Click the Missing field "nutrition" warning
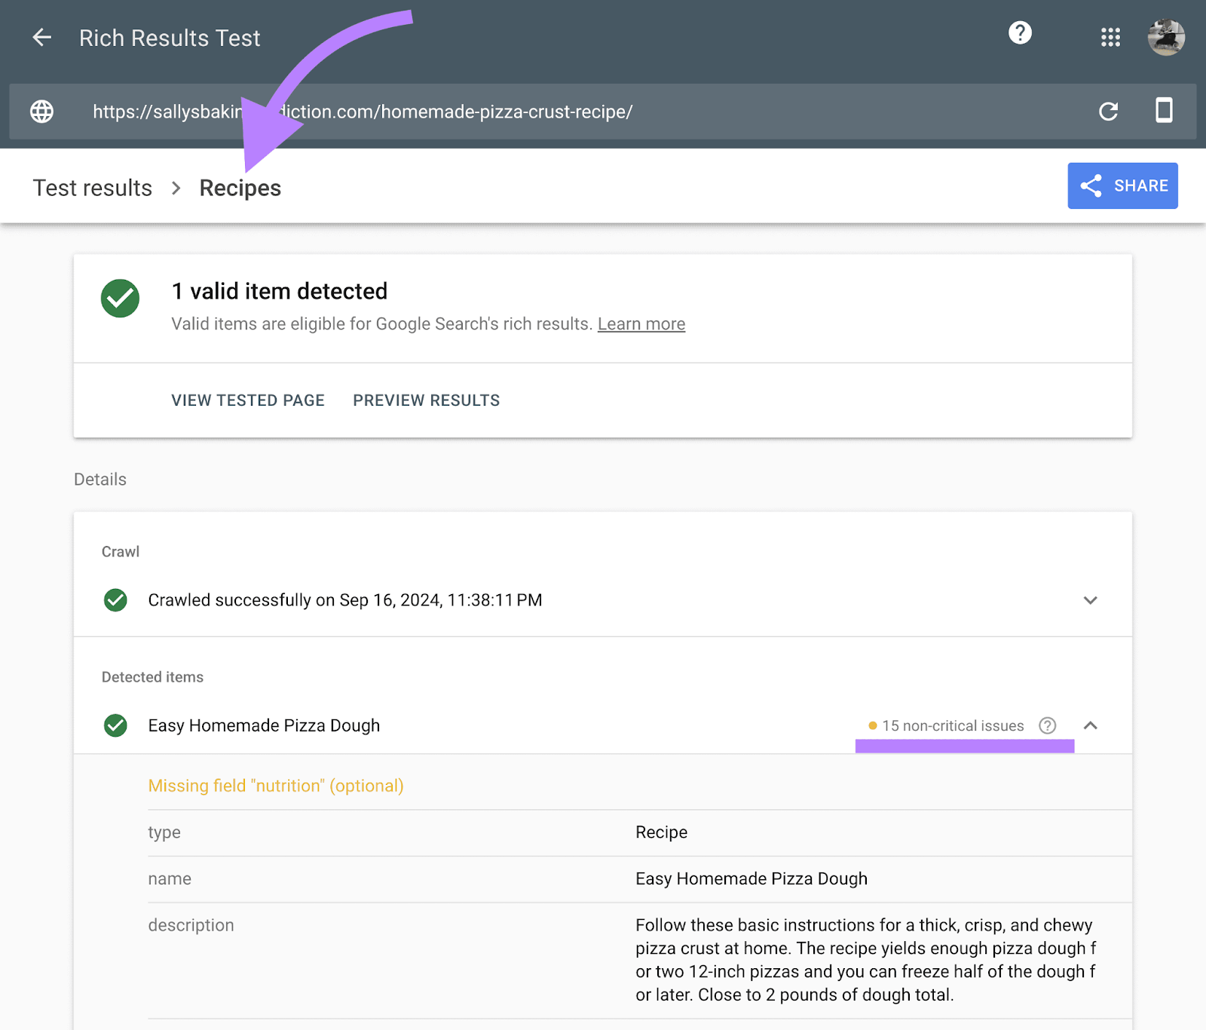1206x1030 pixels. coord(276,786)
